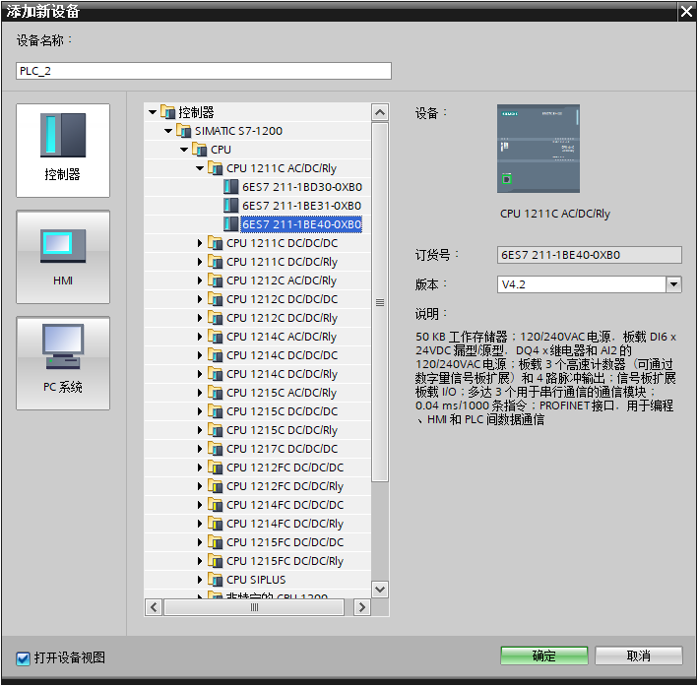Toggle the open device view checkbox
Viewport: 698px width, 686px height.
[x=24, y=657]
